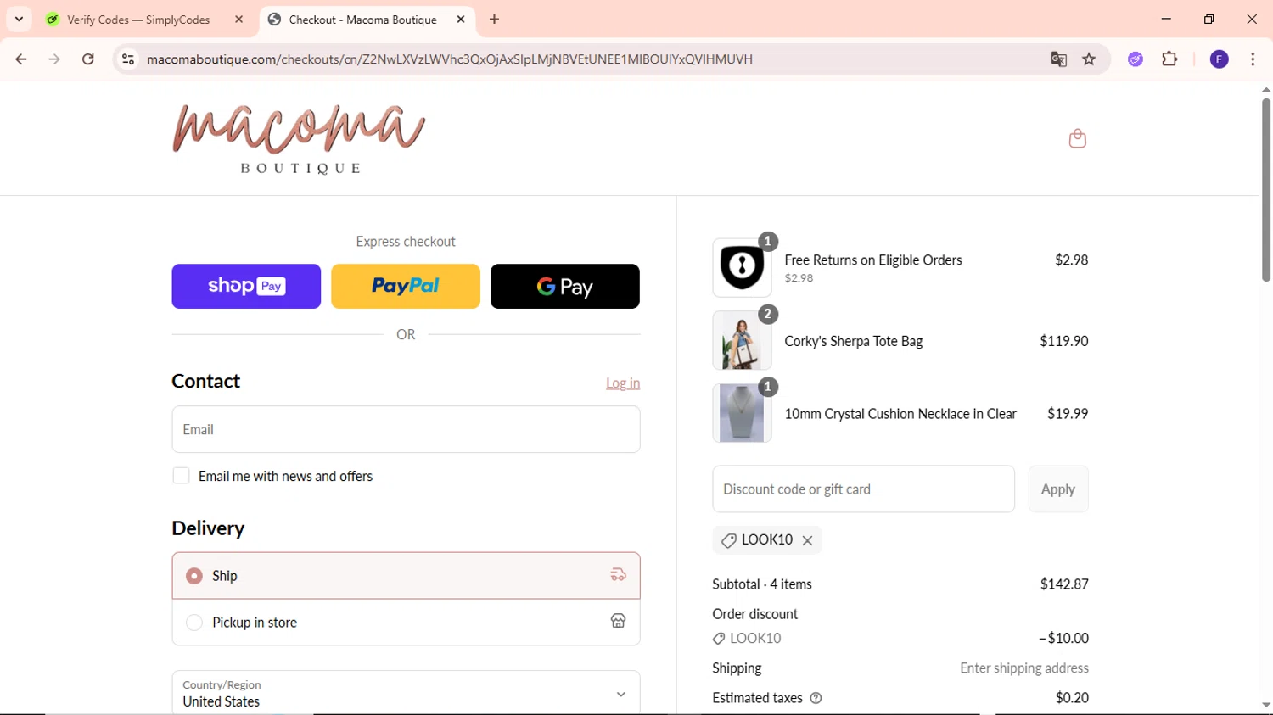
Task: Focus the Discount code or gift card field
Action: click(x=863, y=489)
